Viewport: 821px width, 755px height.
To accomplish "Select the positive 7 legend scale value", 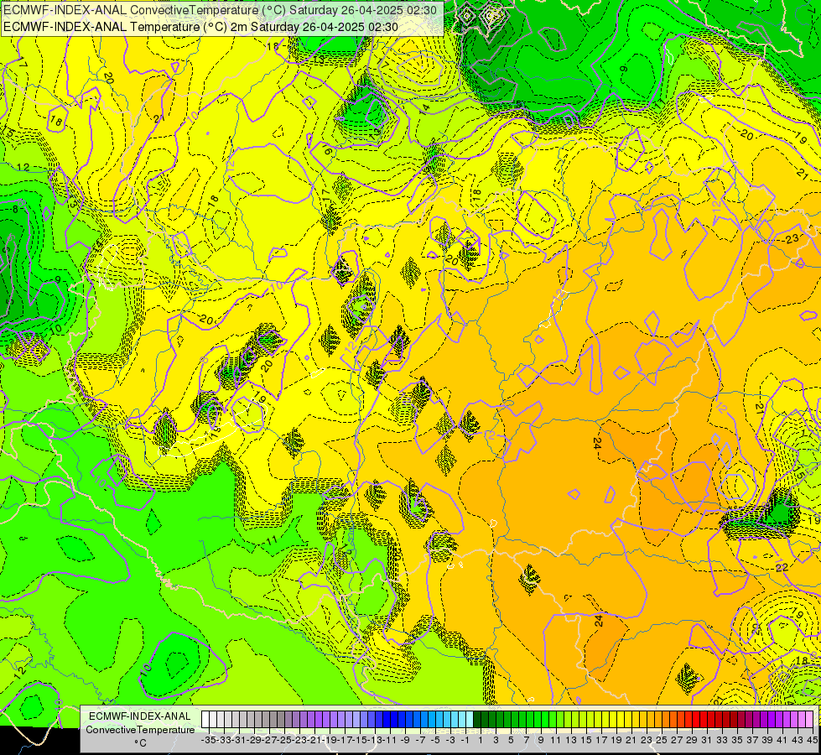I will pos(526,741).
